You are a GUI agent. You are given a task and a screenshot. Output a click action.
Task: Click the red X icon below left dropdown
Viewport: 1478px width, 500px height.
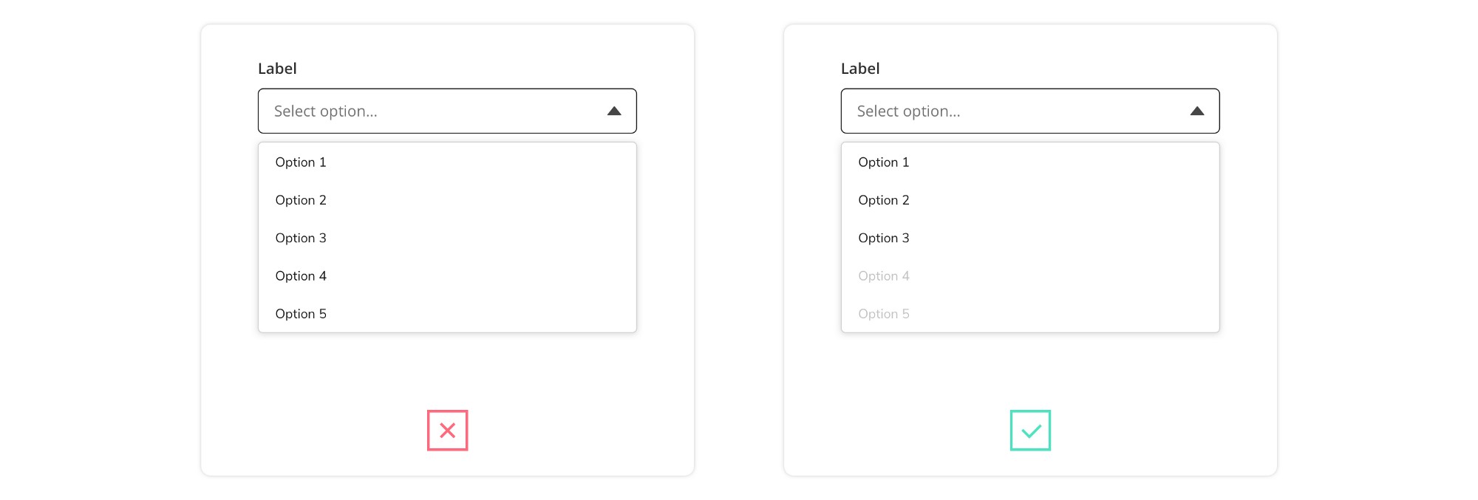click(447, 431)
